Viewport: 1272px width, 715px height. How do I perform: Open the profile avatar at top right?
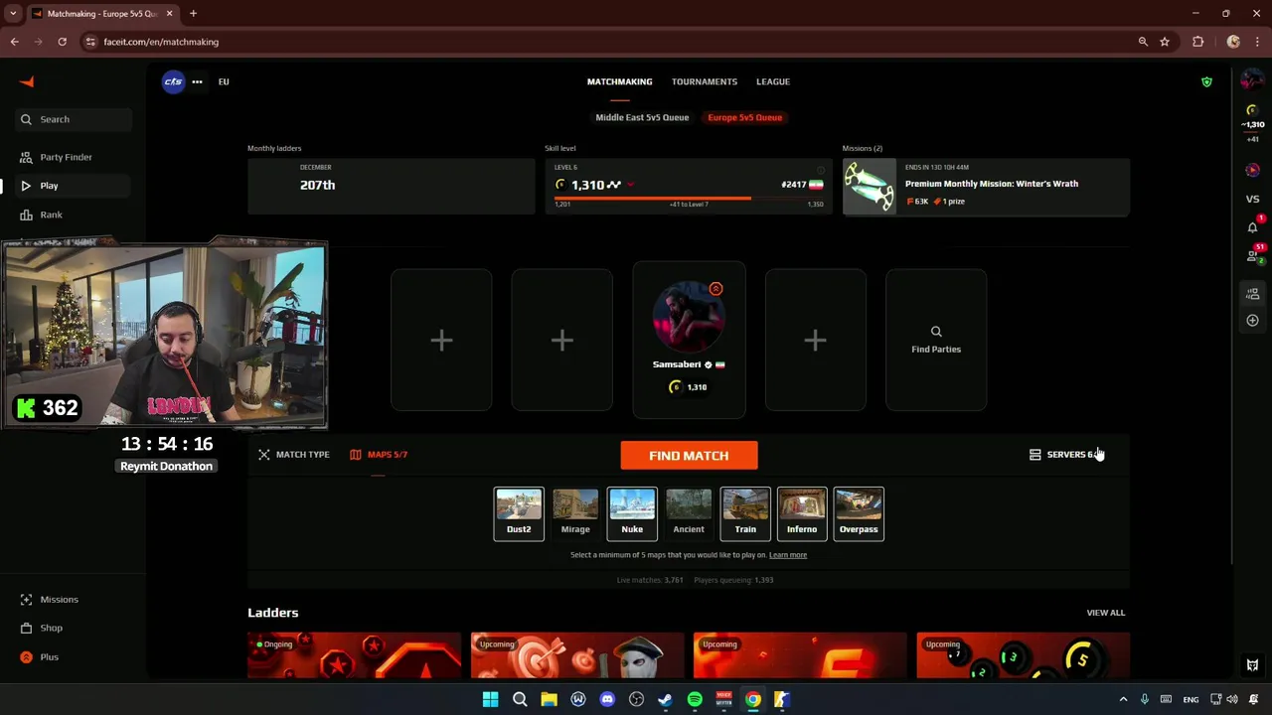(1252, 80)
